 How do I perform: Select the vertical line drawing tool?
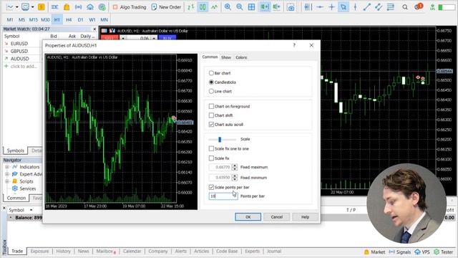[355, 6]
